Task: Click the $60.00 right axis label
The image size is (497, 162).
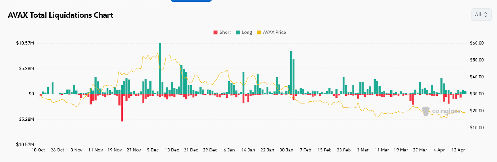Action: (477, 43)
